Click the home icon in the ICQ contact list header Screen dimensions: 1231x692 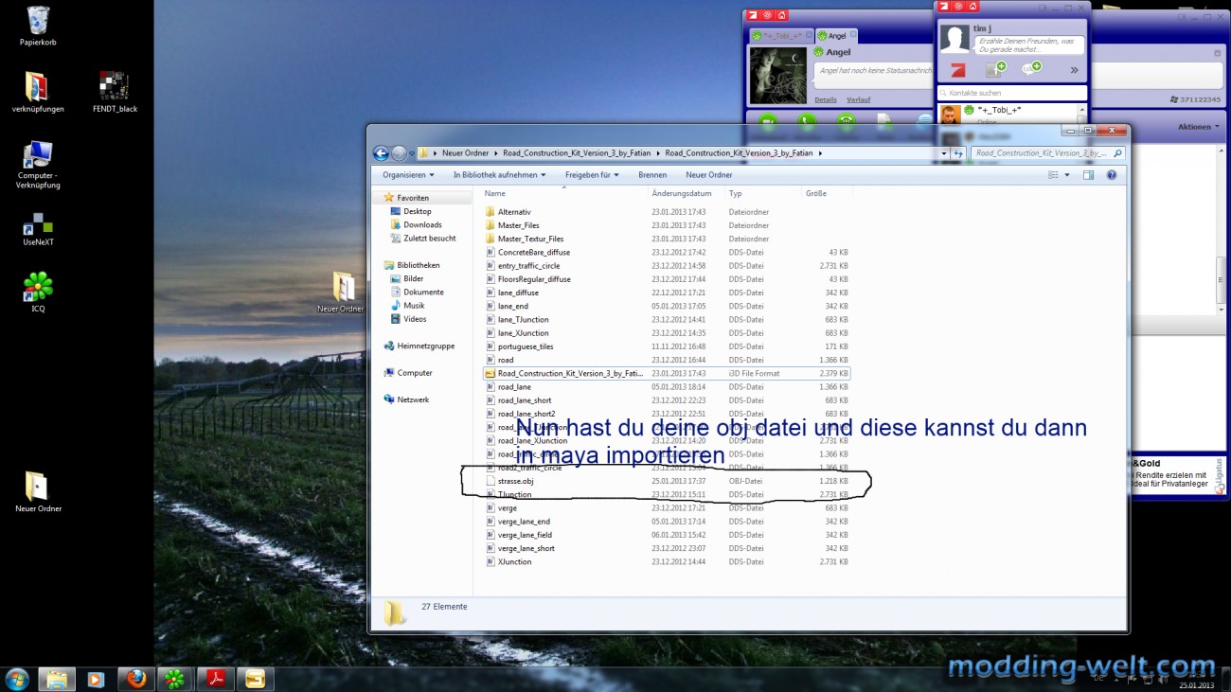[972, 6]
